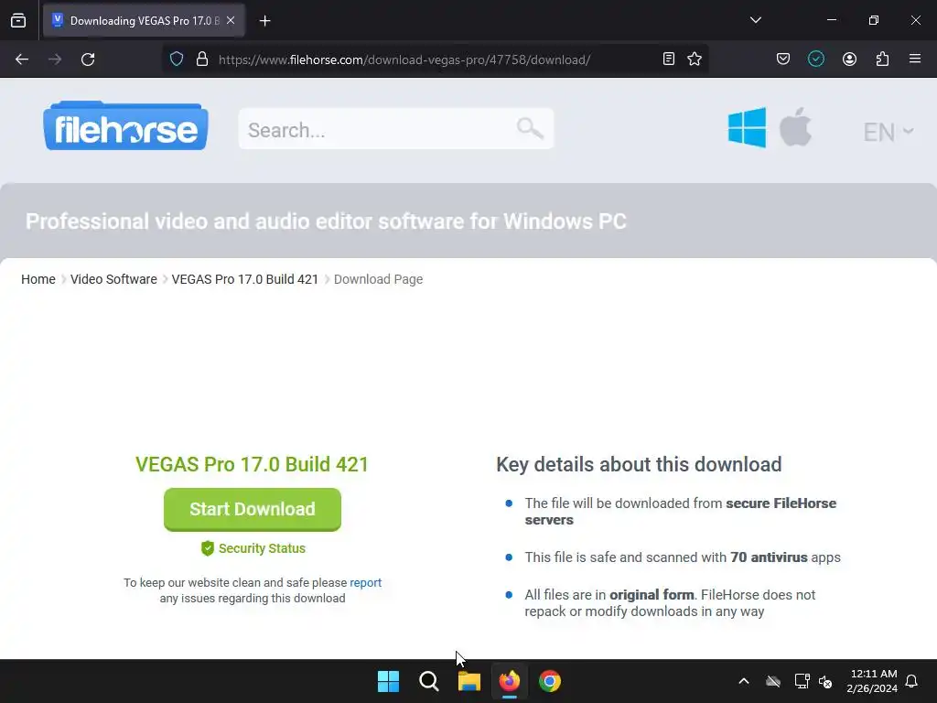Viewport: 937px width, 703px height.
Task: Open the teal checkmark extension icon
Action: tap(815, 59)
